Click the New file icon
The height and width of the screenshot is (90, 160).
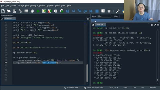click(x=3, y=11)
